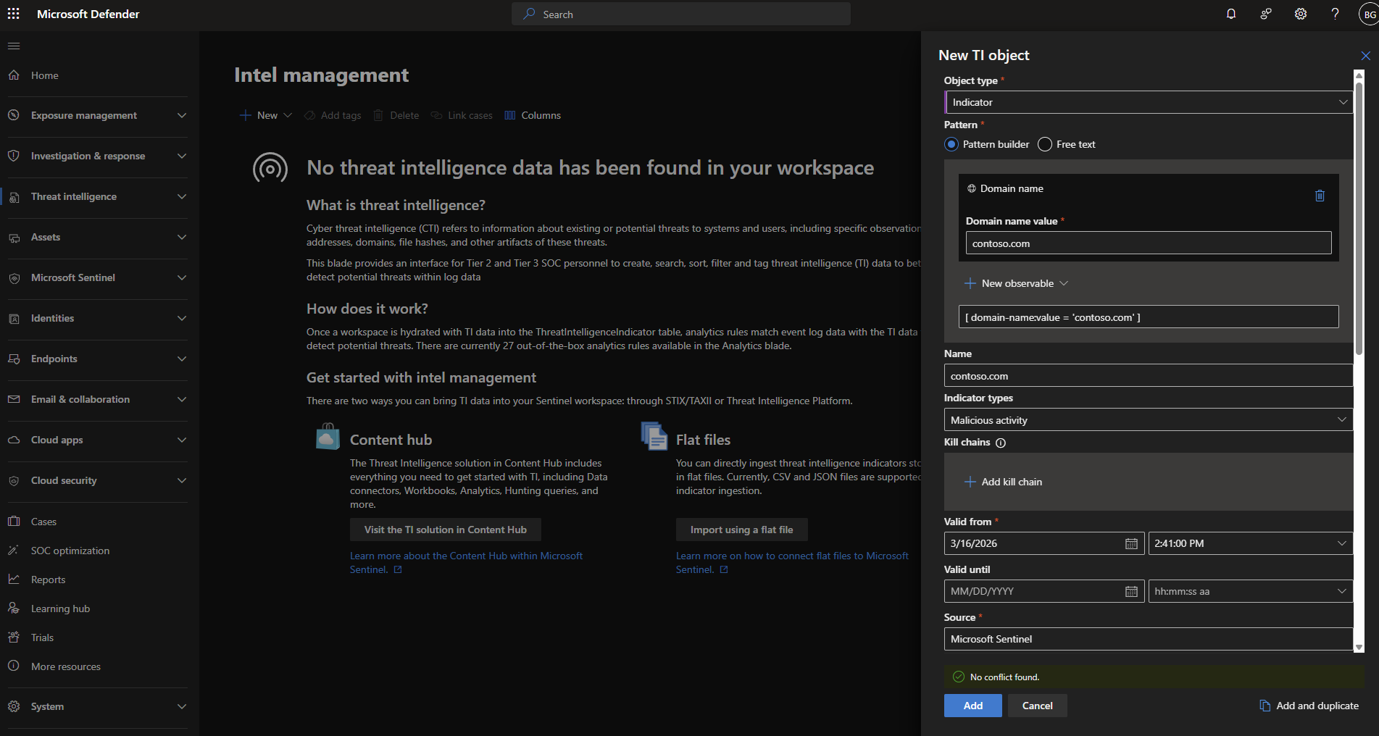The width and height of the screenshot is (1379, 736).
Task: Select the Free text pattern option
Action: tap(1045, 145)
